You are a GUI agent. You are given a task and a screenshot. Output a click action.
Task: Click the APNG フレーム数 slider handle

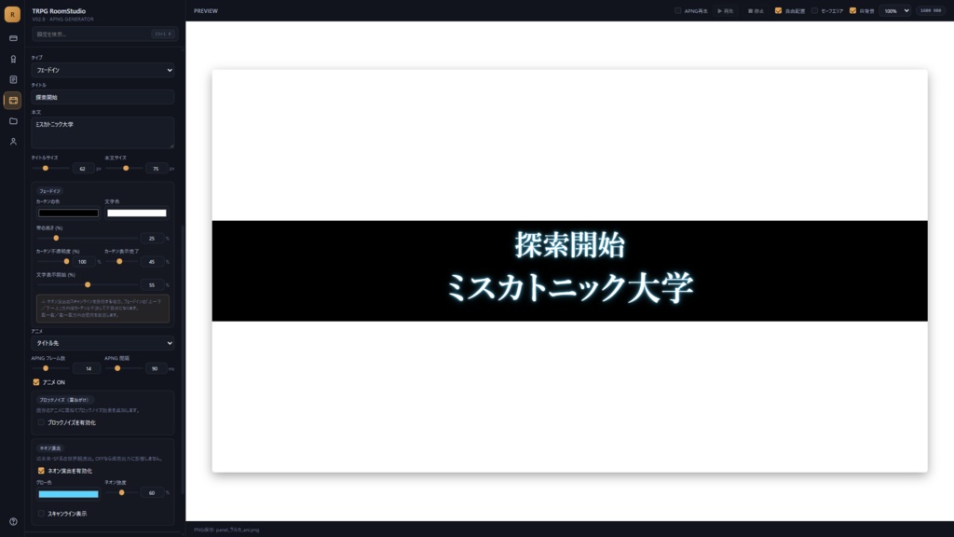[46, 368]
